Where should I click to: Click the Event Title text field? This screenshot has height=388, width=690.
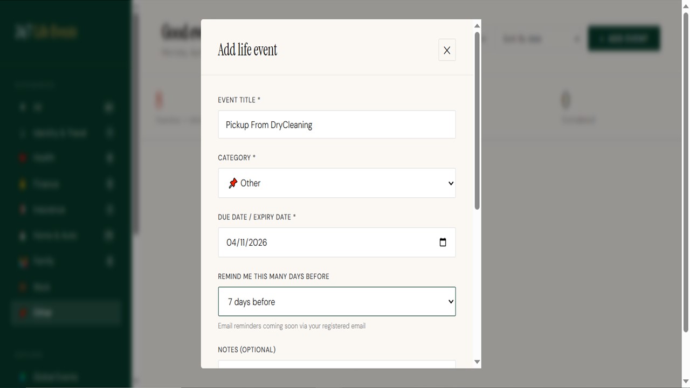(336, 124)
